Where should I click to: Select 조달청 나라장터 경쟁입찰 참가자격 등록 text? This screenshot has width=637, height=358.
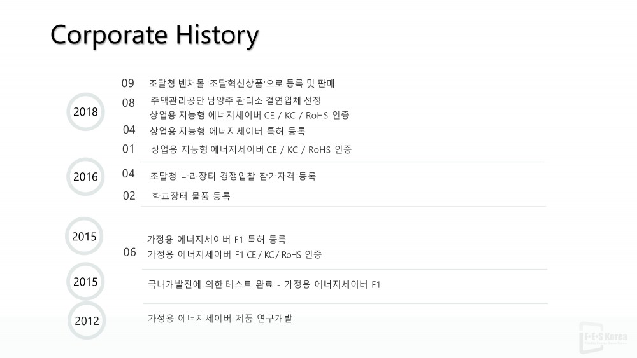click(x=233, y=176)
